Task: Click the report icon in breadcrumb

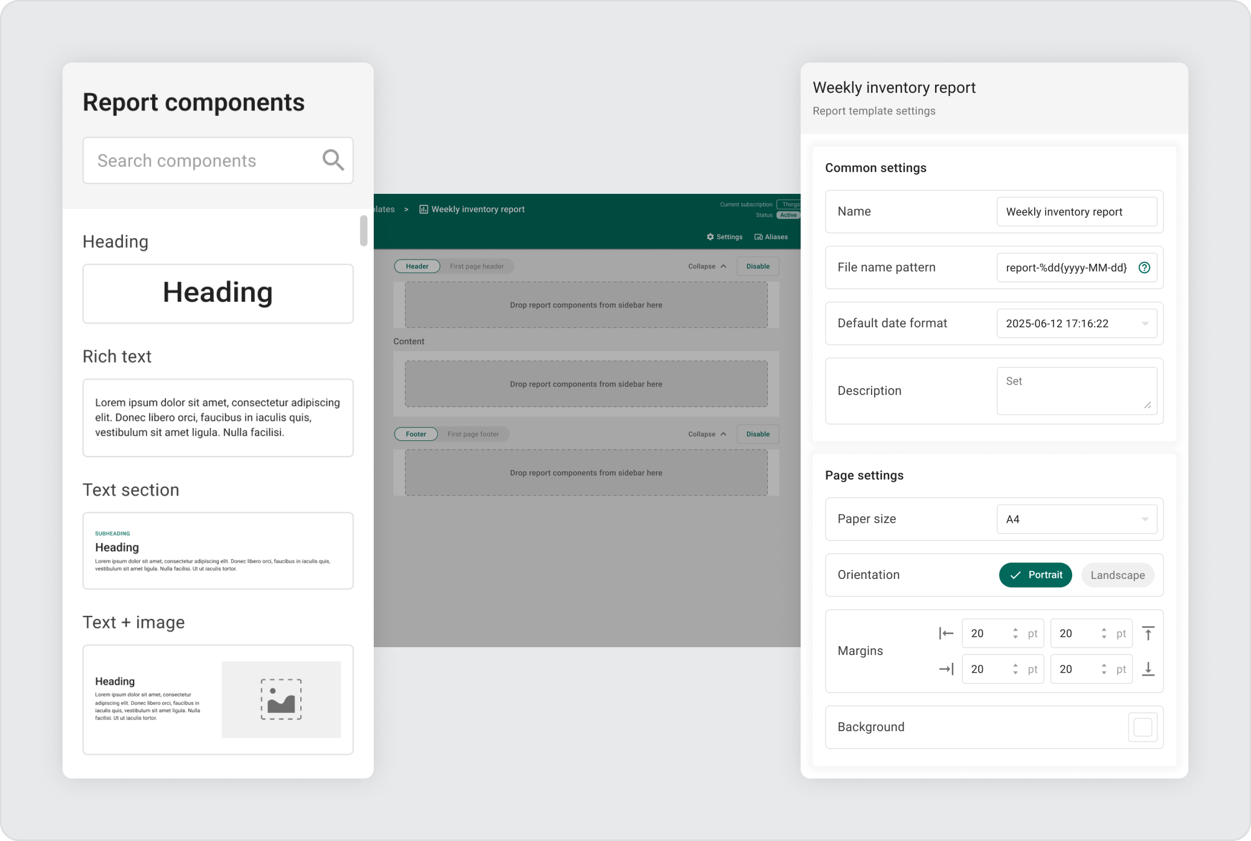Action: [423, 209]
